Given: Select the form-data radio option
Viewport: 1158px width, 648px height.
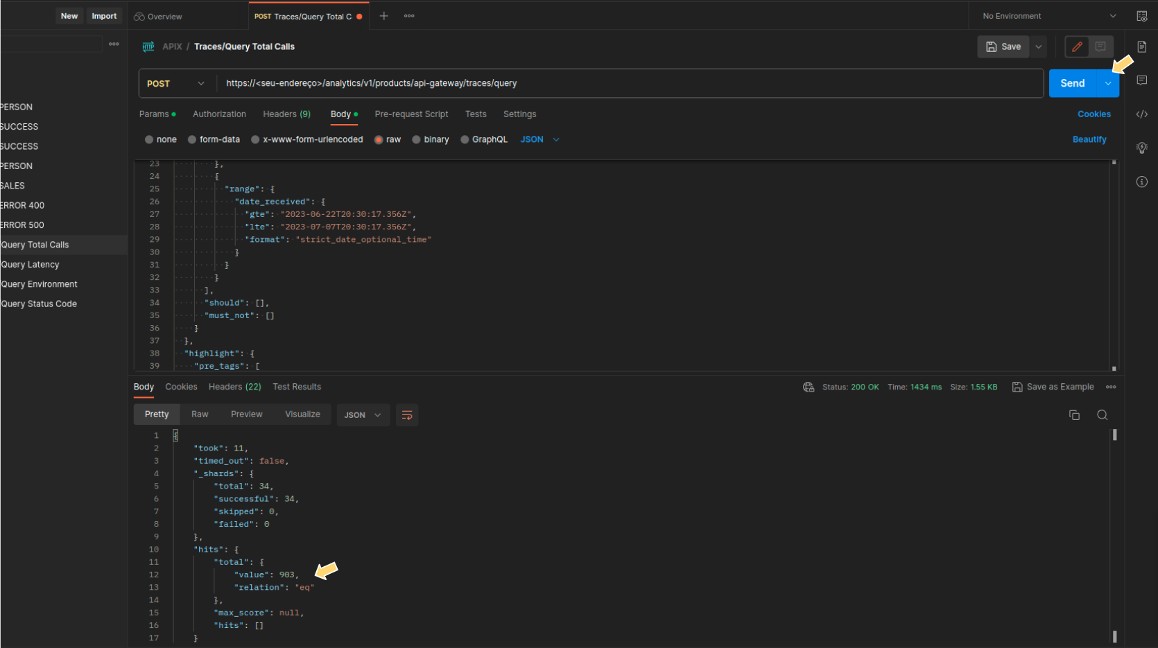Looking at the screenshot, I should 192,140.
